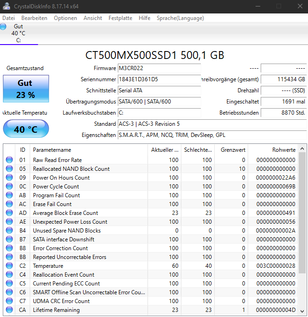Open the Hilfe menu

[145, 18]
